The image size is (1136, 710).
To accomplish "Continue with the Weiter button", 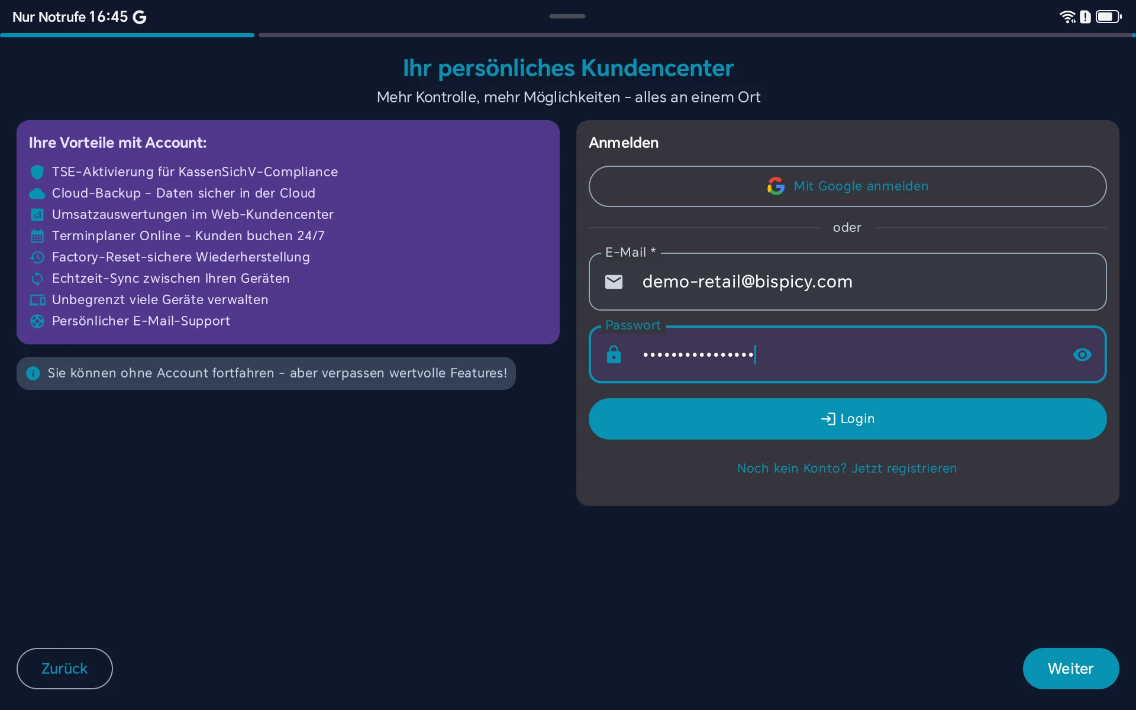I will tap(1070, 669).
